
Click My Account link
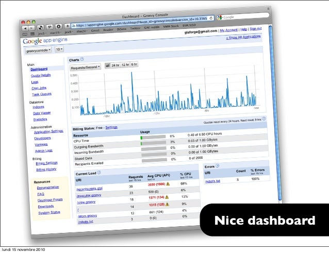coord(229,30)
